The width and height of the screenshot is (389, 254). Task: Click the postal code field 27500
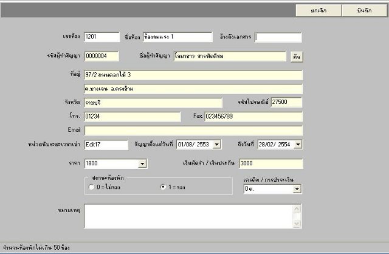coord(286,102)
